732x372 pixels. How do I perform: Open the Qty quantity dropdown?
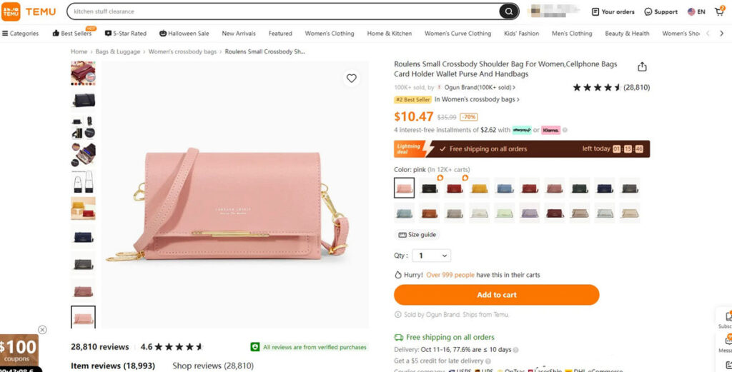(x=433, y=256)
